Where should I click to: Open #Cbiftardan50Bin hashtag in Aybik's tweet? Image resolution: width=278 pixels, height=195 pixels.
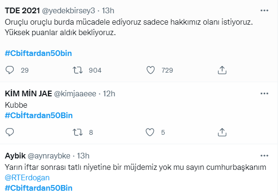click(38, 188)
